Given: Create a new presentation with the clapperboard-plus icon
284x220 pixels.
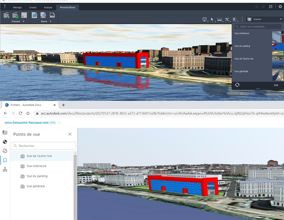Looking at the screenshot, I should pyautogui.click(x=6, y=15).
